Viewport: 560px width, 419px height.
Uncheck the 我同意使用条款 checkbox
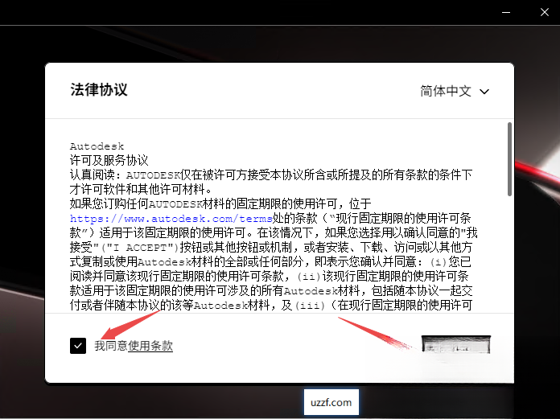point(78,346)
